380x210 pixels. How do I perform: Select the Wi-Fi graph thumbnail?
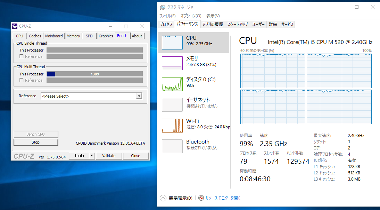pyautogui.click(x=172, y=126)
